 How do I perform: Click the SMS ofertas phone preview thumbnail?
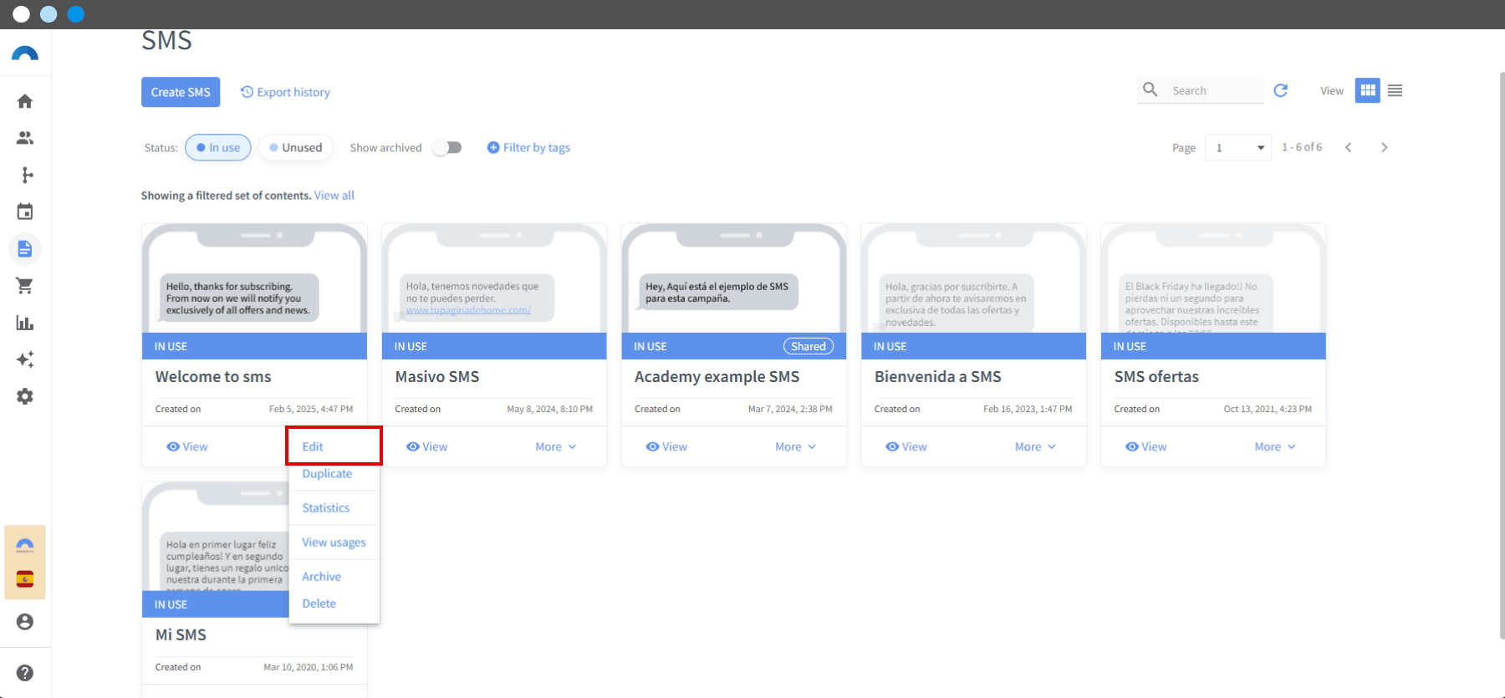[1213, 278]
